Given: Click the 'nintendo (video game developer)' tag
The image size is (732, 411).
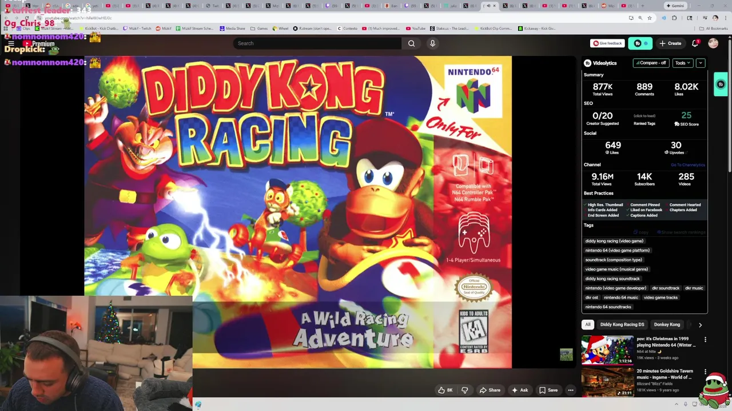Looking at the screenshot, I should (616, 288).
